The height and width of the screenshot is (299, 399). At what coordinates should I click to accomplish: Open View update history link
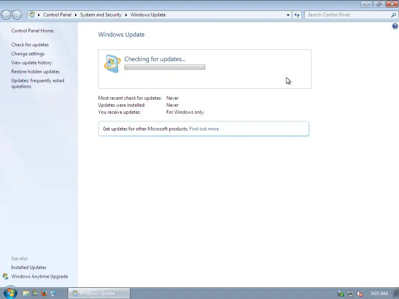pyautogui.click(x=32, y=63)
